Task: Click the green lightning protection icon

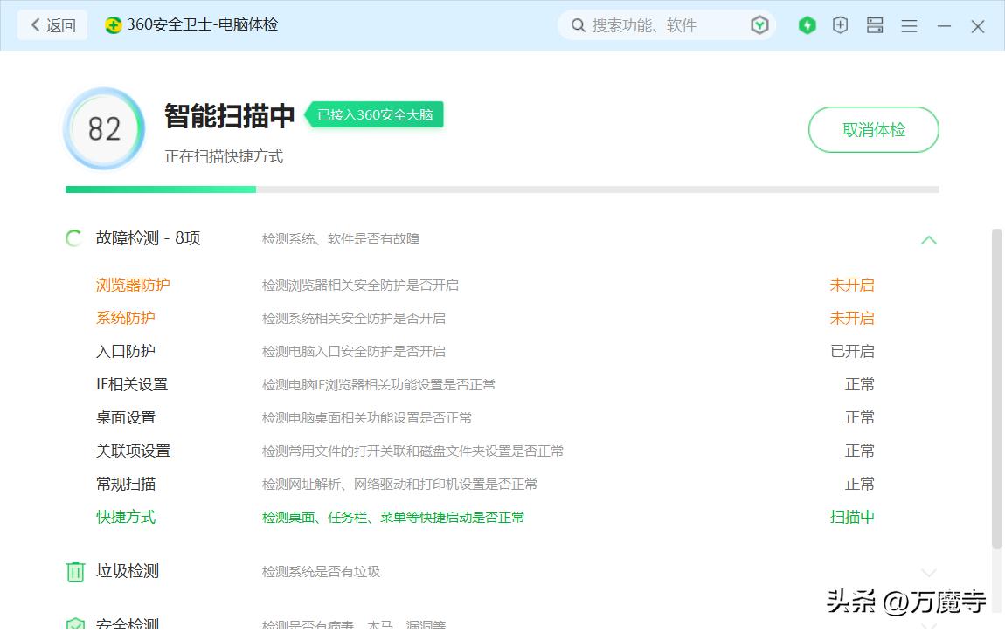Action: coord(807,25)
